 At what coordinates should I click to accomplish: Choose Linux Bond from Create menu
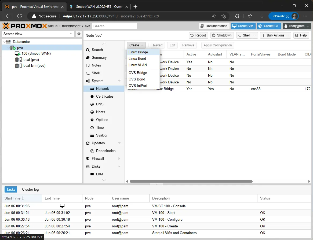[143, 59]
